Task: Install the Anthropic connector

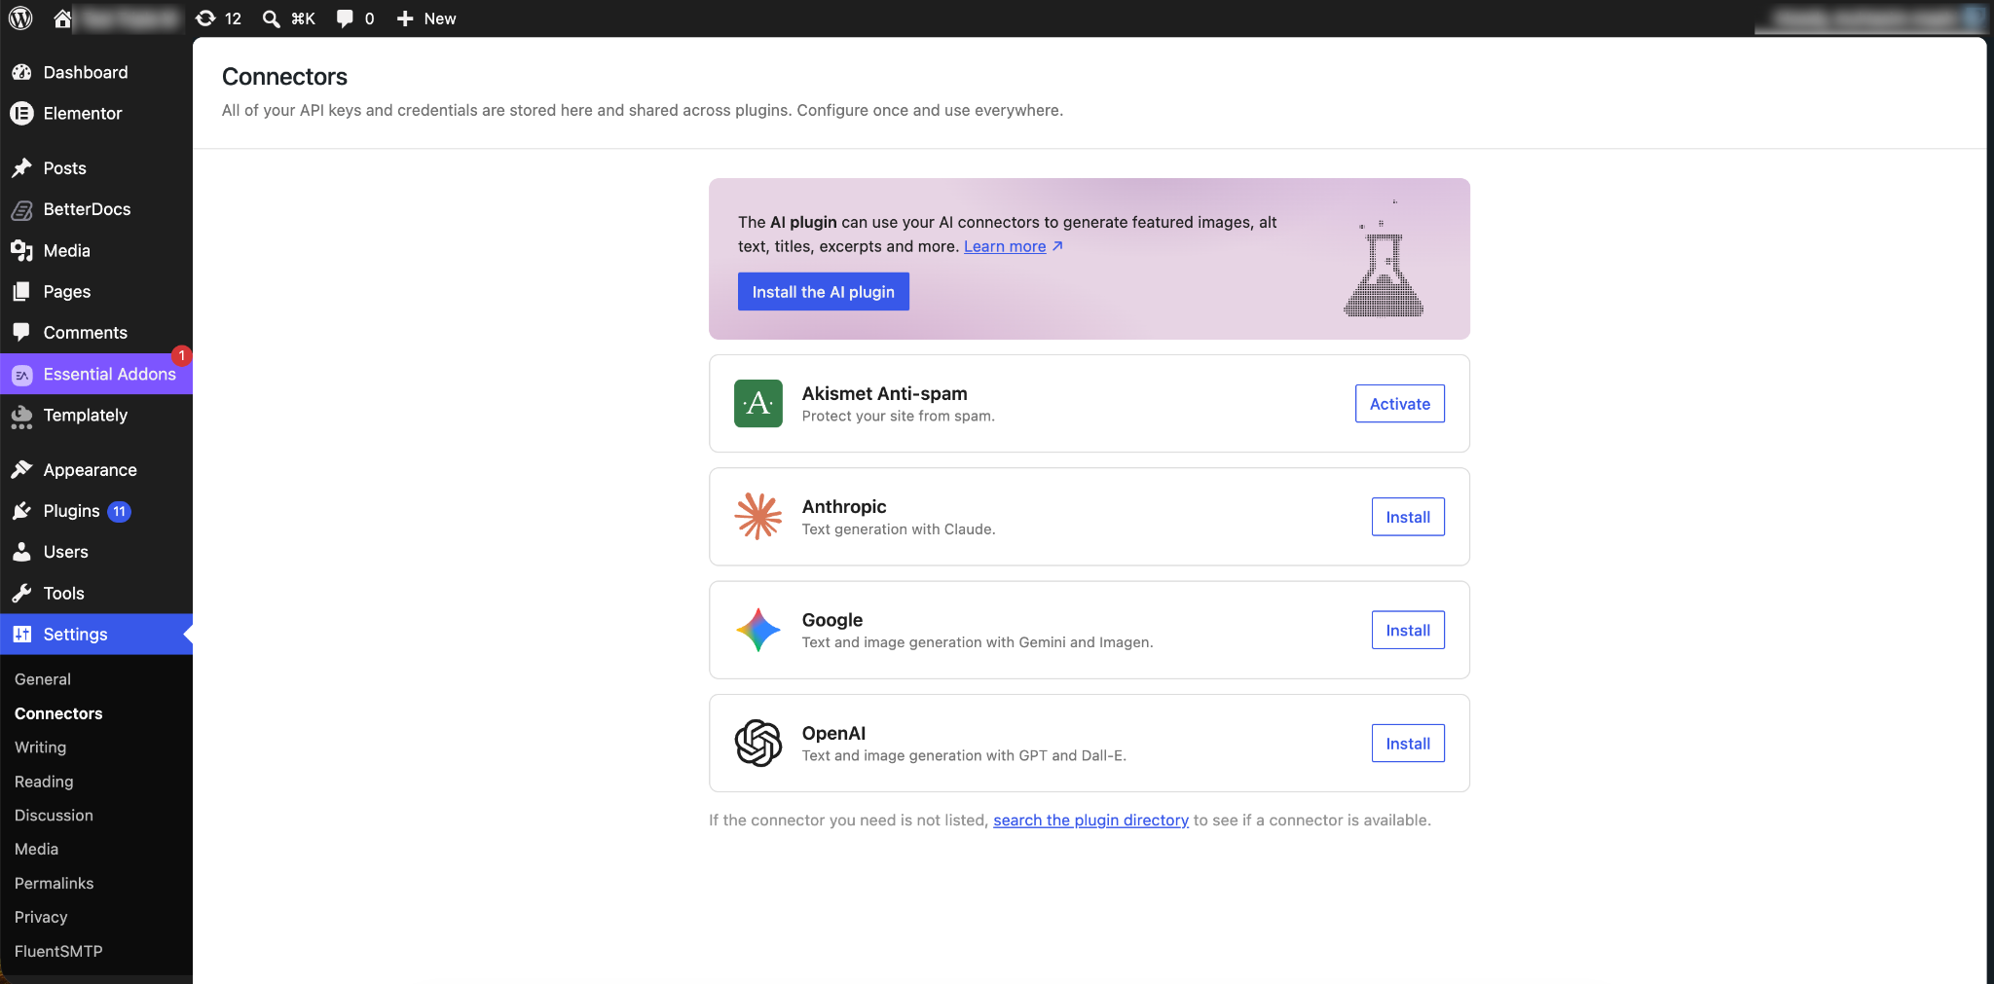Action: pyautogui.click(x=1408, y=517)
